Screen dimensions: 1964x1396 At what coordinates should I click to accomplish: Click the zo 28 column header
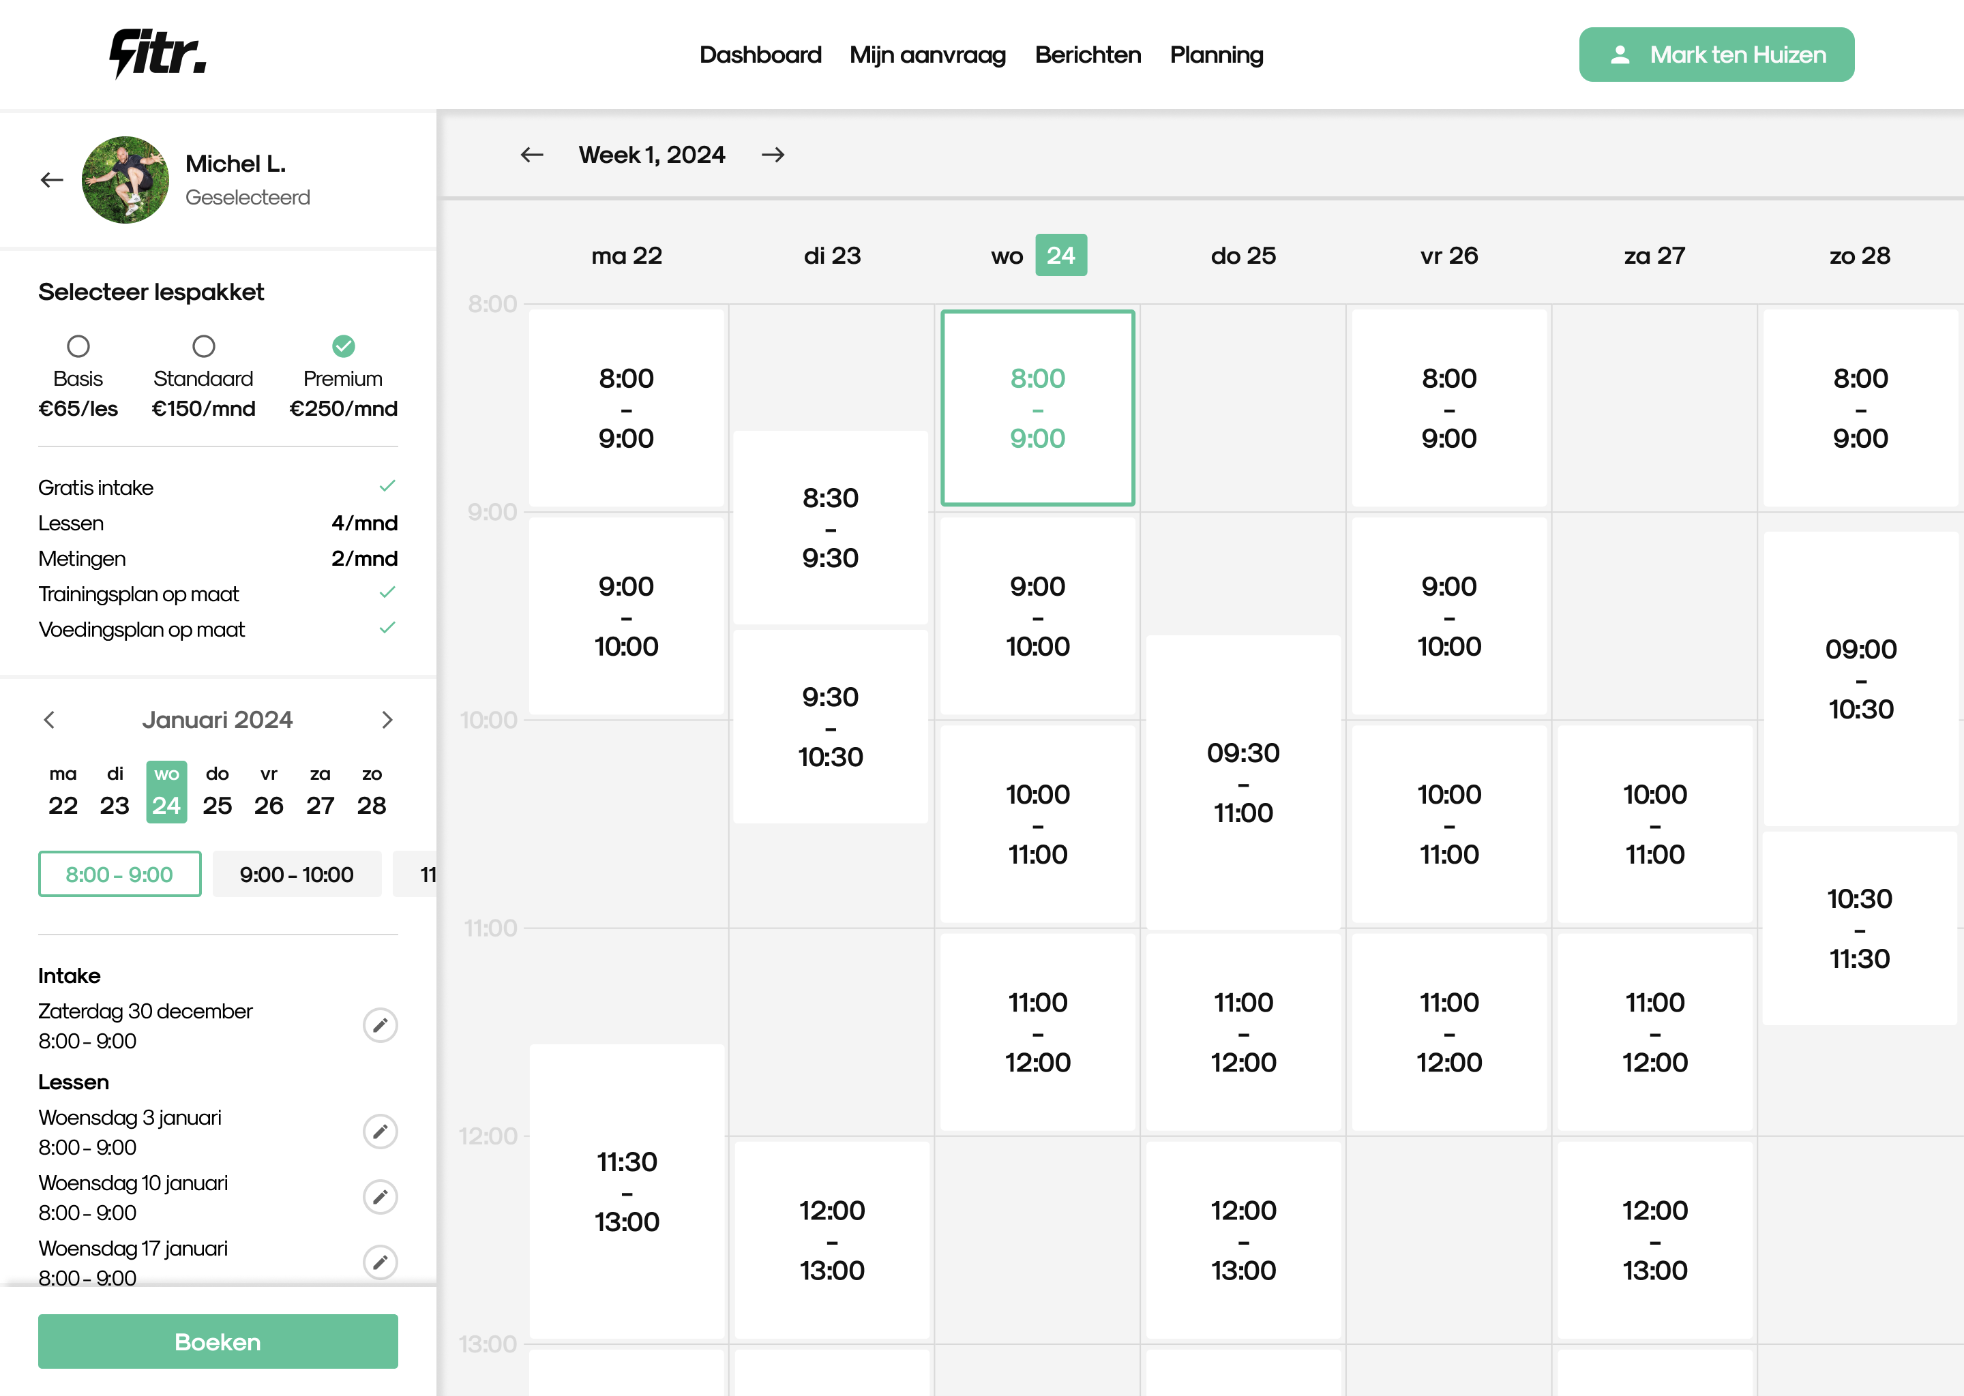coord(1860,256)
